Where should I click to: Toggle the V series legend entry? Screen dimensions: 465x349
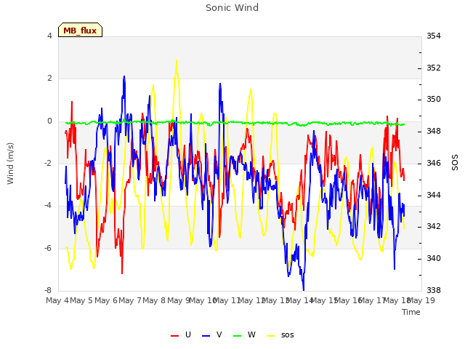(x=212, y=334)
